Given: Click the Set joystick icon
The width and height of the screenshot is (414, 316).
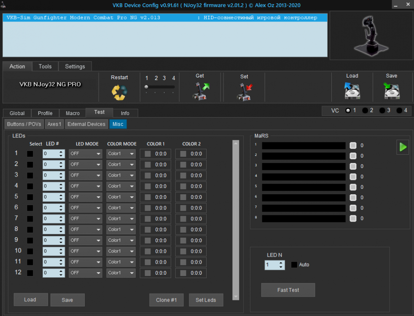Looking at the screenshot, I should tap(244, 91).
